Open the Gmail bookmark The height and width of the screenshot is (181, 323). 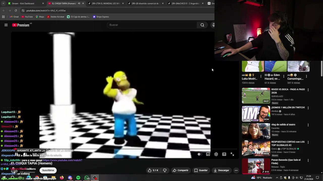click(14, 17)
